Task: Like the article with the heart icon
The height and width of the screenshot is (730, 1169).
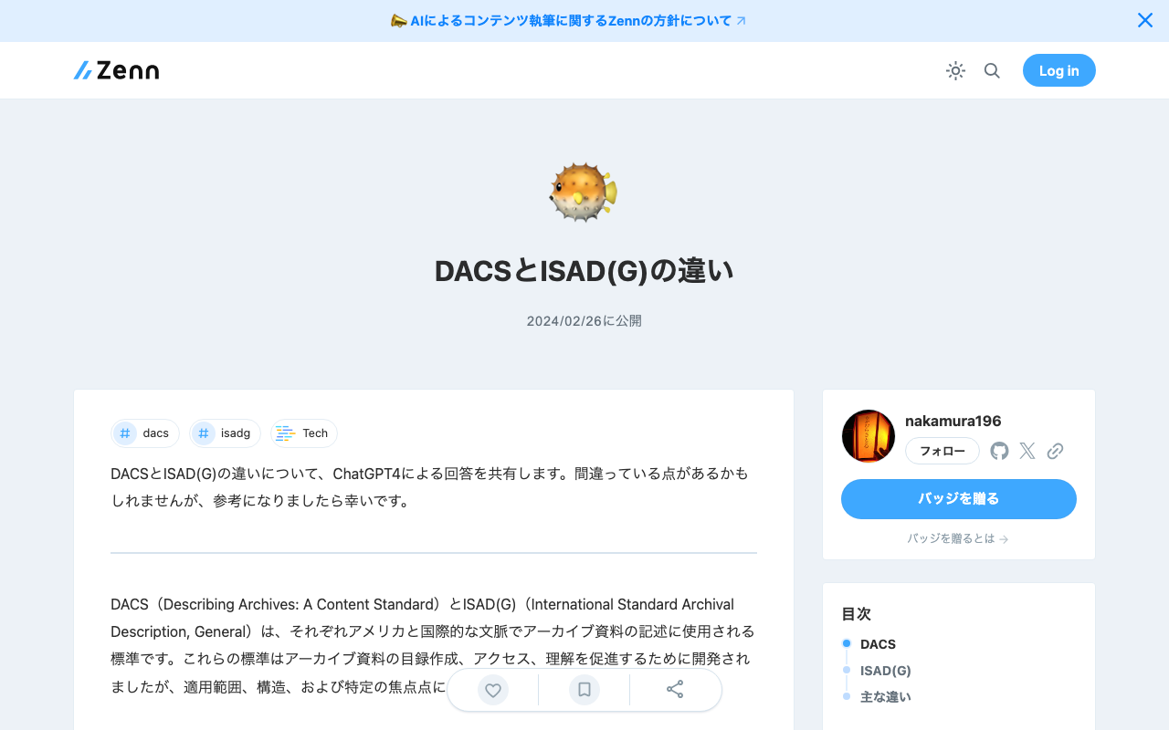Action: tap(492, 690)
